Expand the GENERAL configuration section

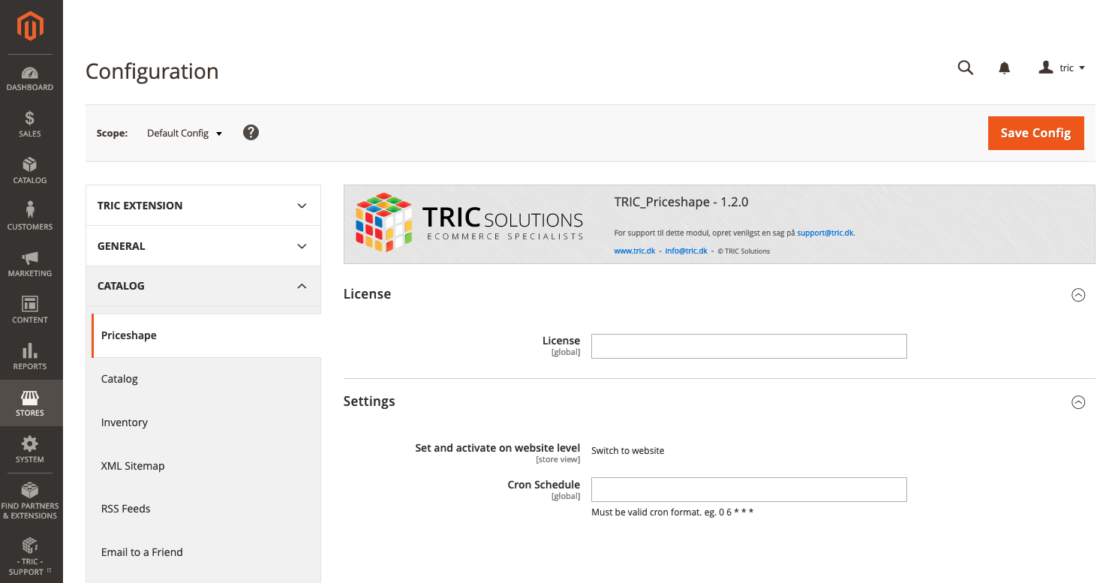coord(203,246)
